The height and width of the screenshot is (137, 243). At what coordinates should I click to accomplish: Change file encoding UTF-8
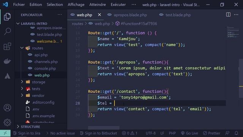point(151,133)
